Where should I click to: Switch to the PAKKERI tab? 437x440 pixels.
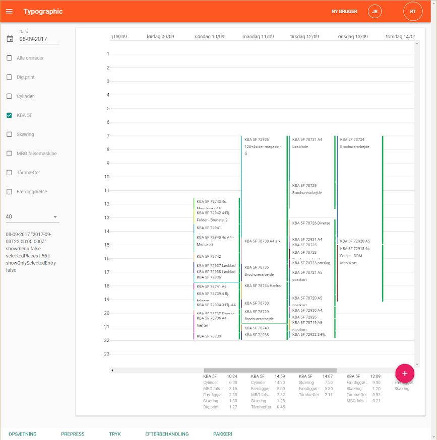tap(223, 434)
